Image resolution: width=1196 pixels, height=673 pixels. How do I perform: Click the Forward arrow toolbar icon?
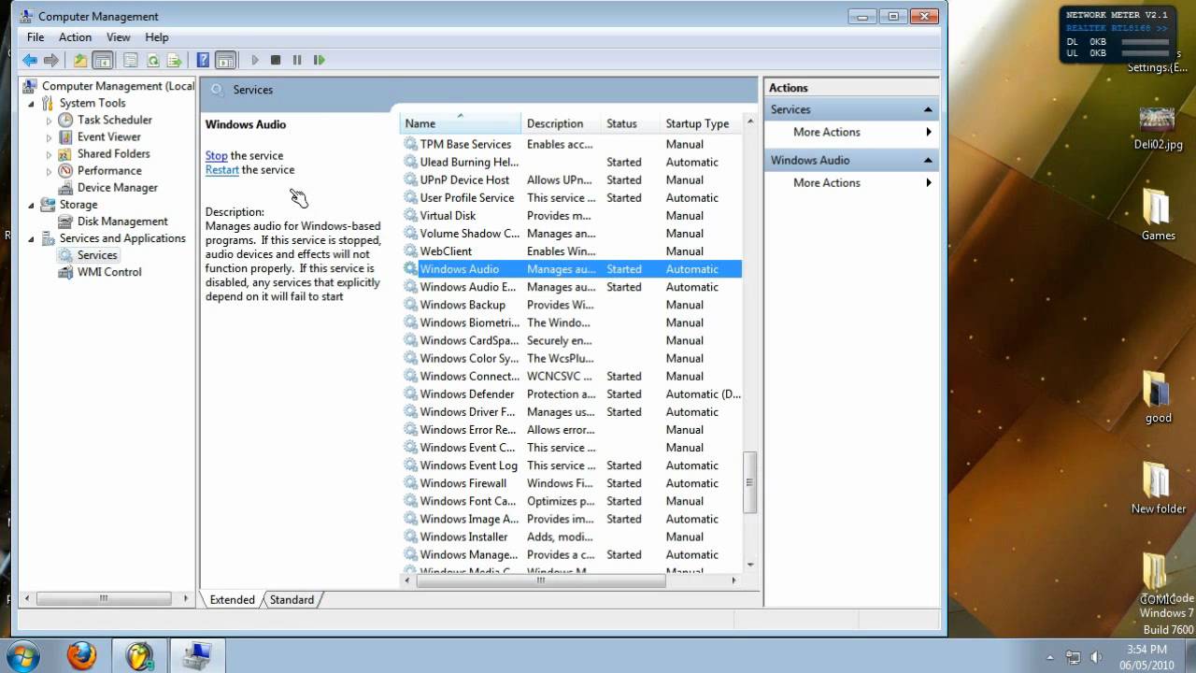click(x=51, y=60)
